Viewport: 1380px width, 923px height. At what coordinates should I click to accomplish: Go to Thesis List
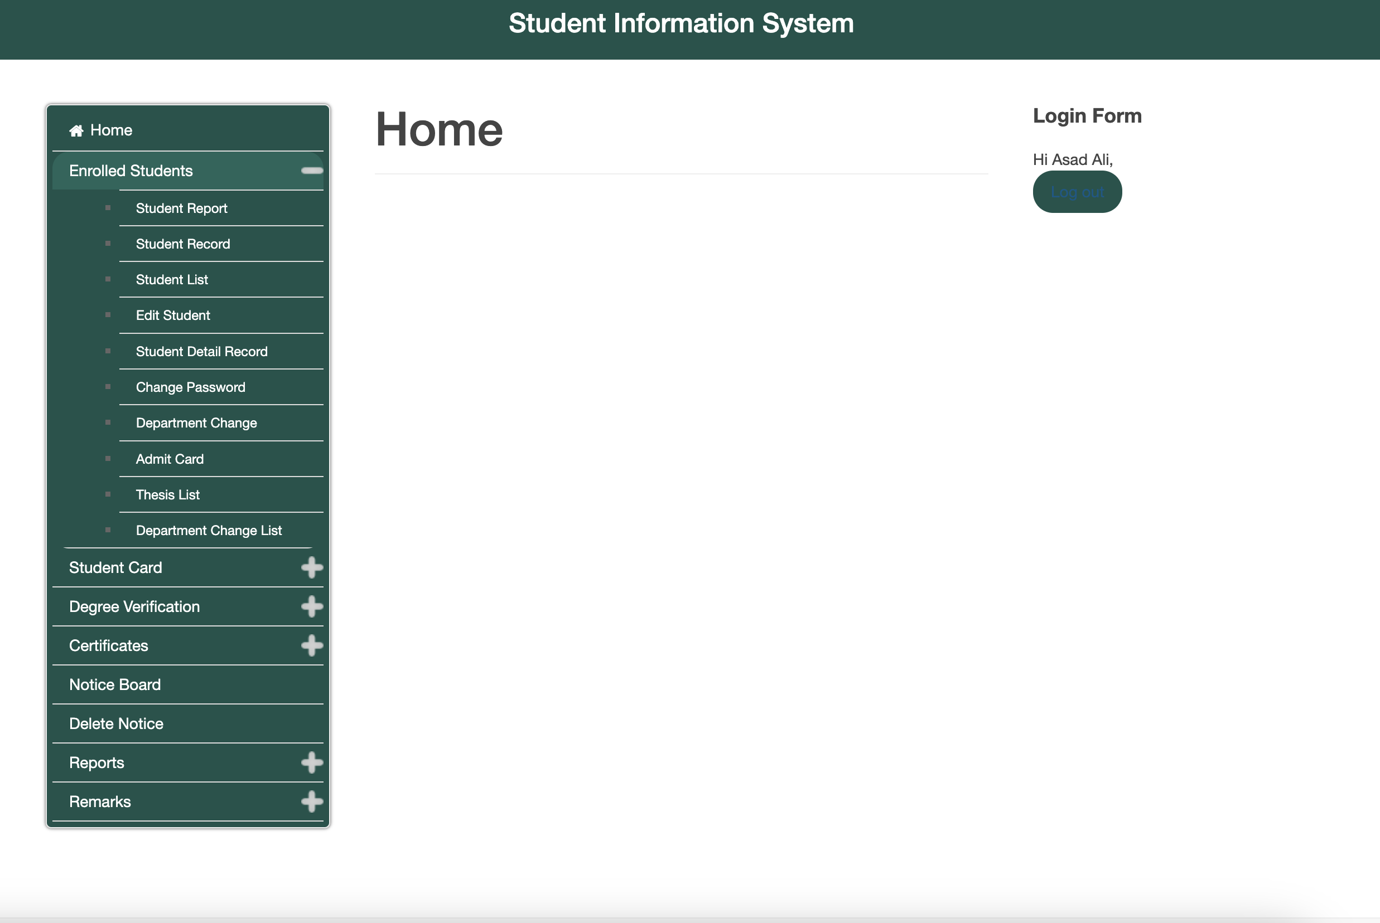[221, 495]
